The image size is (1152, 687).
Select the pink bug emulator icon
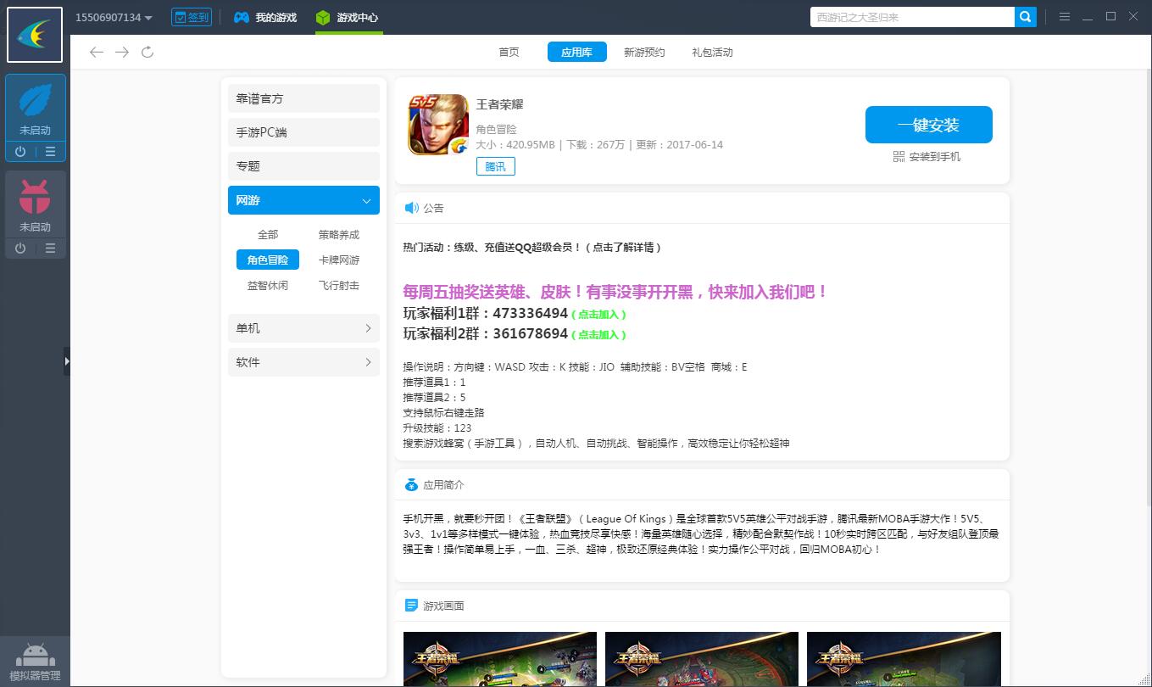click(x=35, y=197)
